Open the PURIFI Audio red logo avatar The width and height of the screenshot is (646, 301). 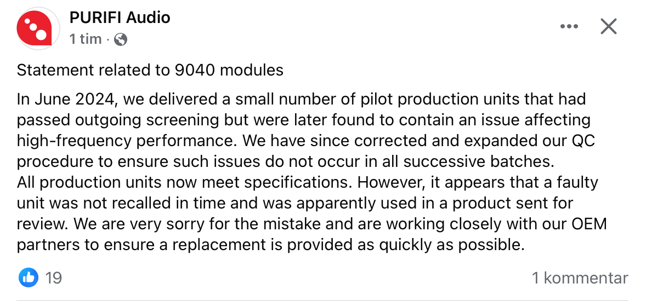click(x=38, y=28)
